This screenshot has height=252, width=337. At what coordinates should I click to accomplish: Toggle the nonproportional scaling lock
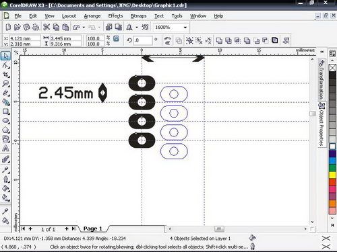116,38
